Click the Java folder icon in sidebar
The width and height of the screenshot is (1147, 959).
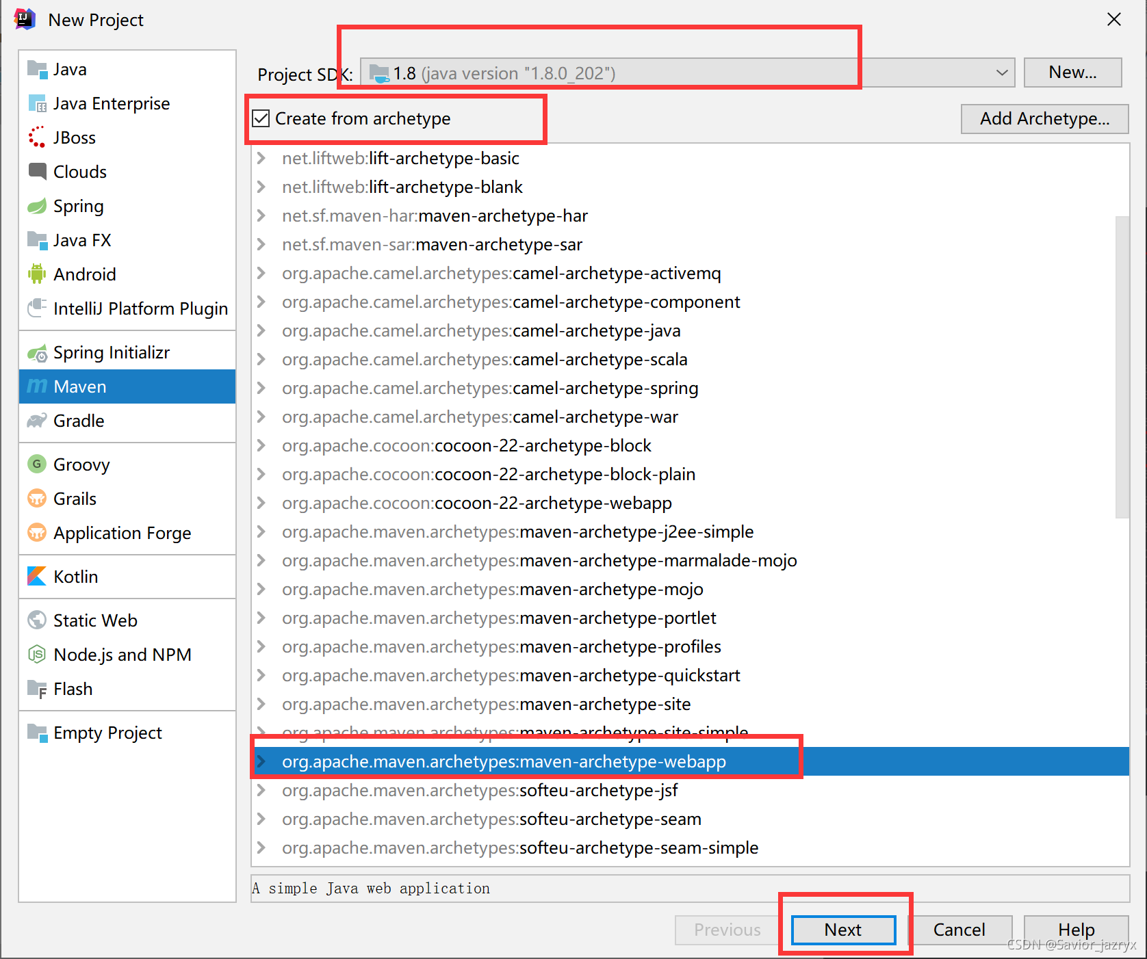point(37,69)
